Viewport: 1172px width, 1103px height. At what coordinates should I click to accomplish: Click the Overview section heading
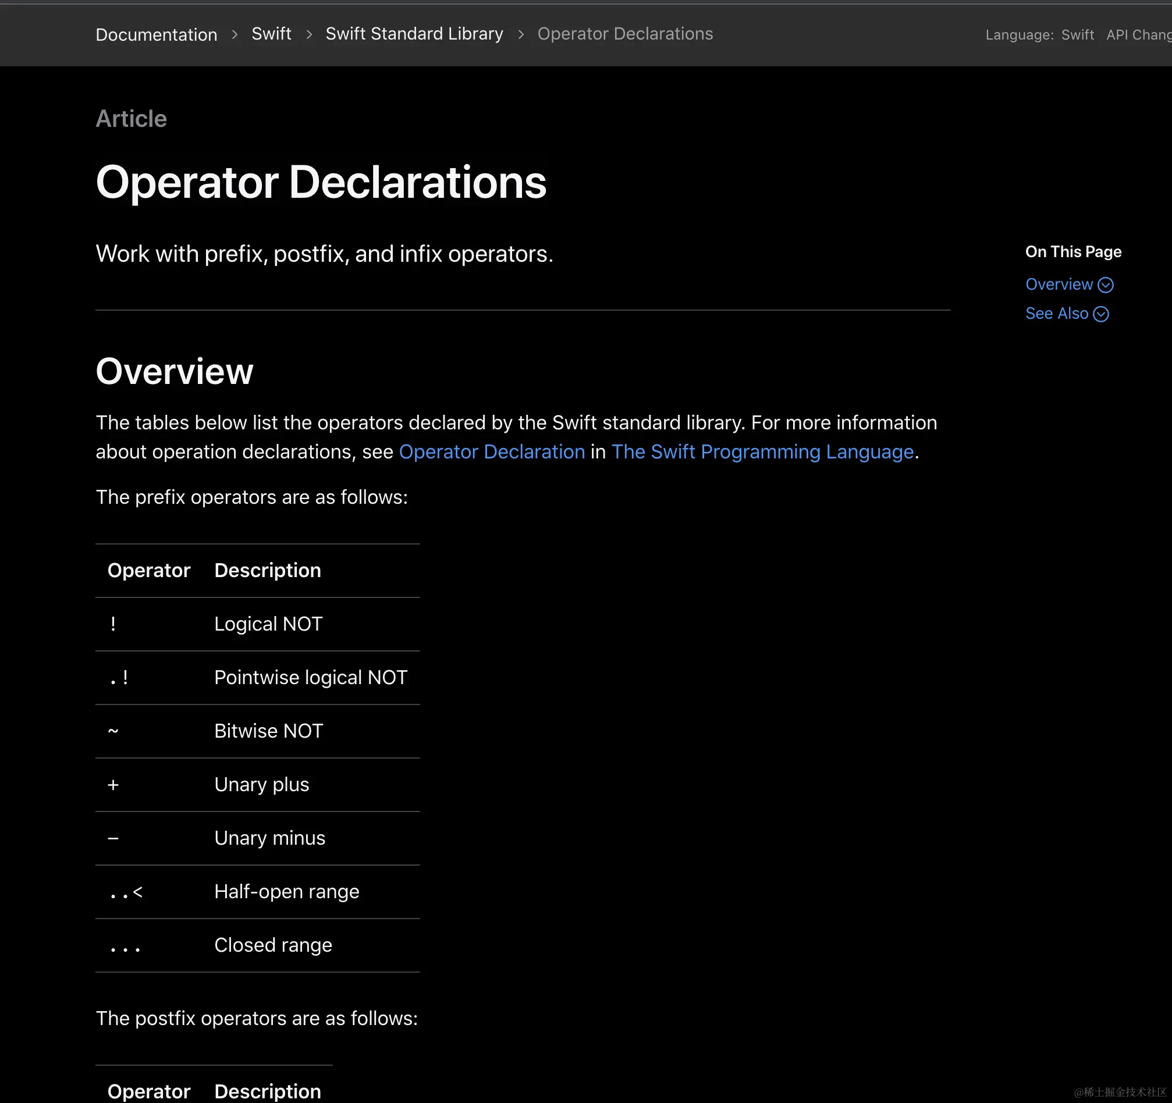coord(175,372)
